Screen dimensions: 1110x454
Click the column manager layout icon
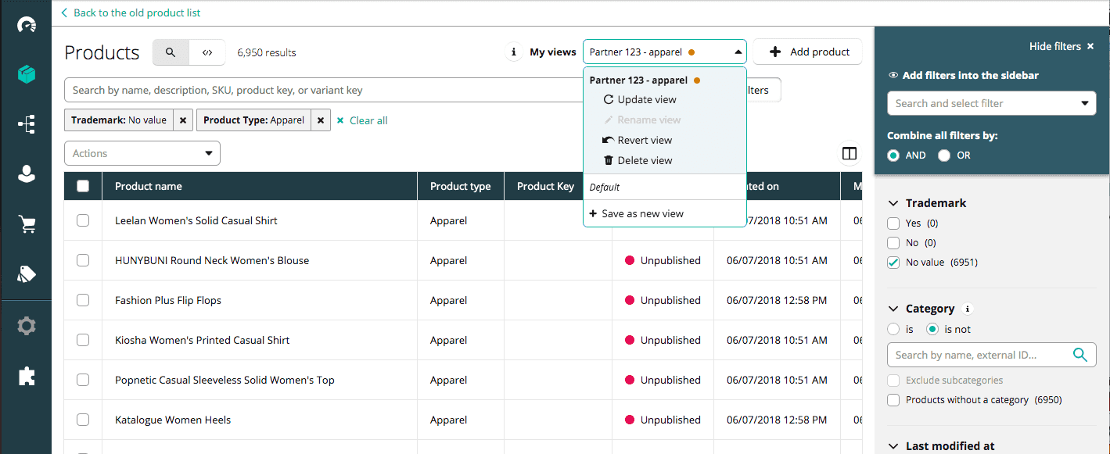pos(850,154)
